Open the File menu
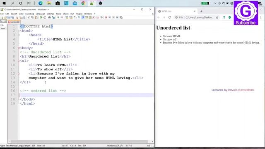Screen dimensions: 265x149 (x=2, y=14)
